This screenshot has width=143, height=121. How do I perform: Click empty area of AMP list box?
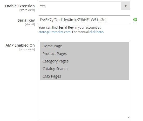(x=84, y=99)
